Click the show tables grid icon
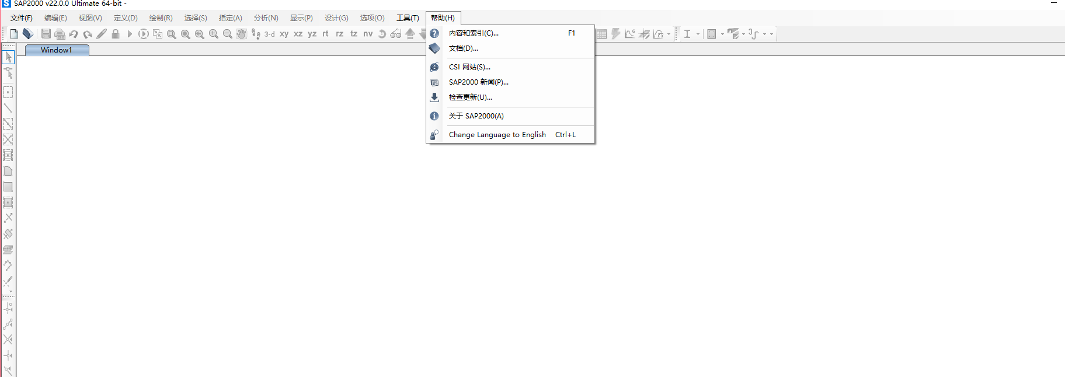The width and height of the screenshot is (1065, 377). pos(601,34)
